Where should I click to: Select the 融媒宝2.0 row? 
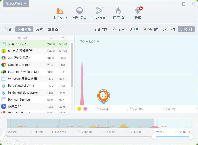(x=35, y=106)
